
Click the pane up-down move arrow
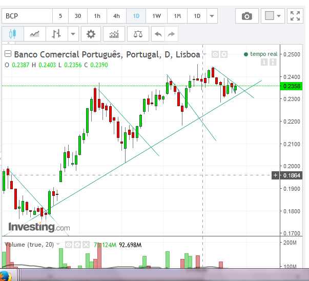(273, 63)
